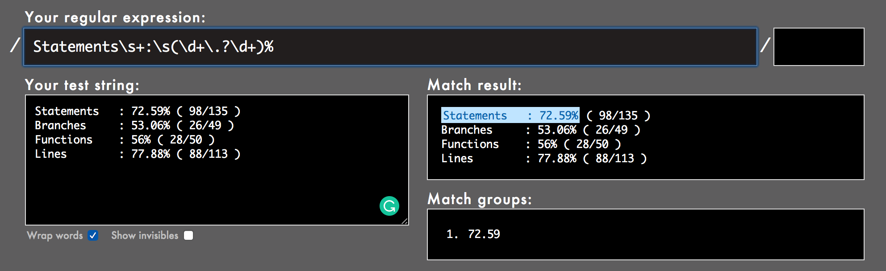Enable the Show invisibles checkbox
The height and width of the screenshot is (271, 886).
click(188, 235)
